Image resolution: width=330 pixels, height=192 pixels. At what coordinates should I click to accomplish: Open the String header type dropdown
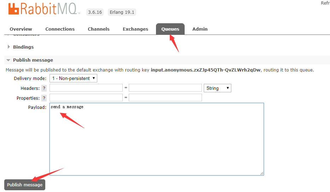point(218,88)
